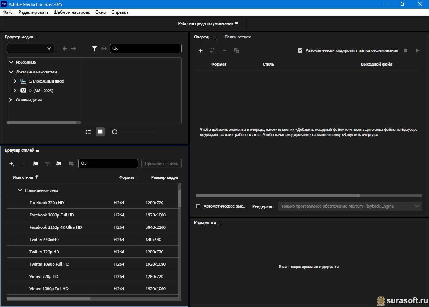Select the Facebook 2160p 4K Ultra HD preset

tap(92, 227)
